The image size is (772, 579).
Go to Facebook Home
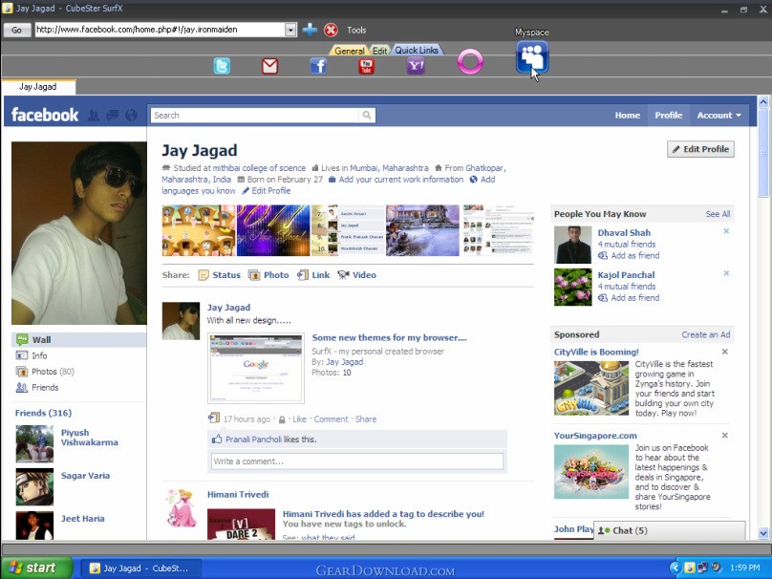(x=627, y=116)
